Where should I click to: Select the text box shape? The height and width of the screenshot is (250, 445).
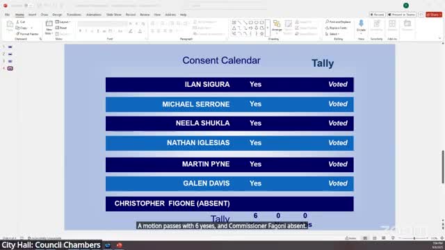coord(234,22)
